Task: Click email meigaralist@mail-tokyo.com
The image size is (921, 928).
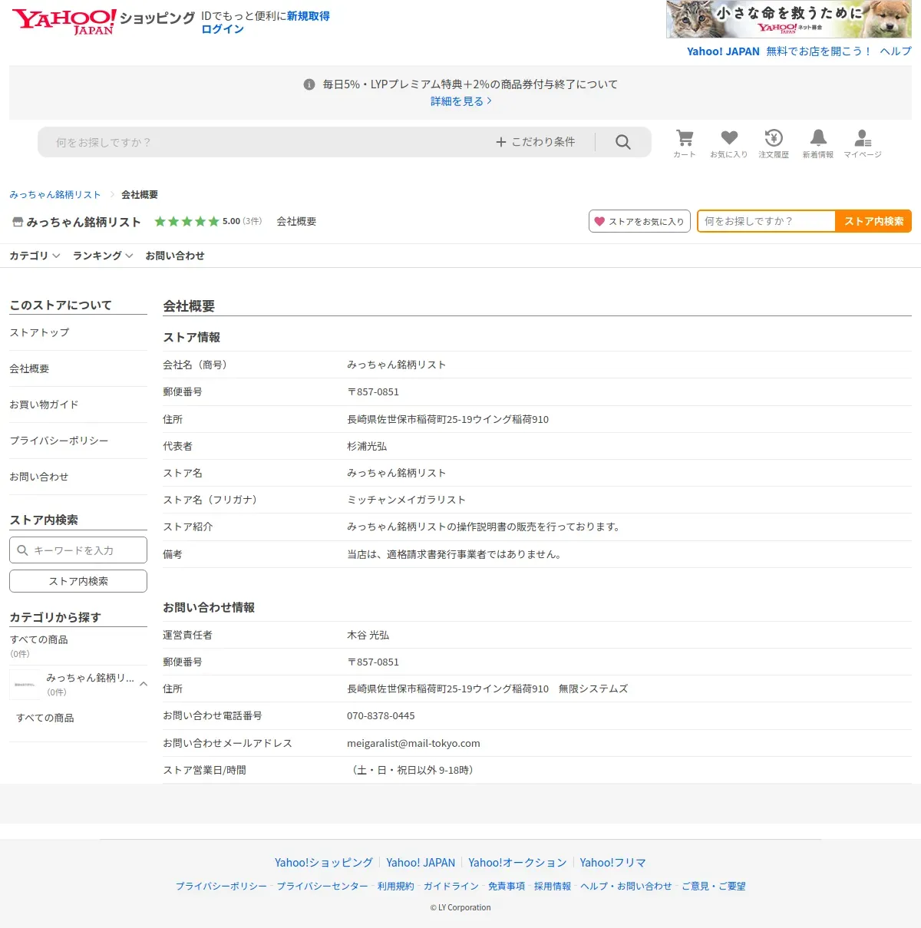Action: pyautogui.click(x=414, y=743)
